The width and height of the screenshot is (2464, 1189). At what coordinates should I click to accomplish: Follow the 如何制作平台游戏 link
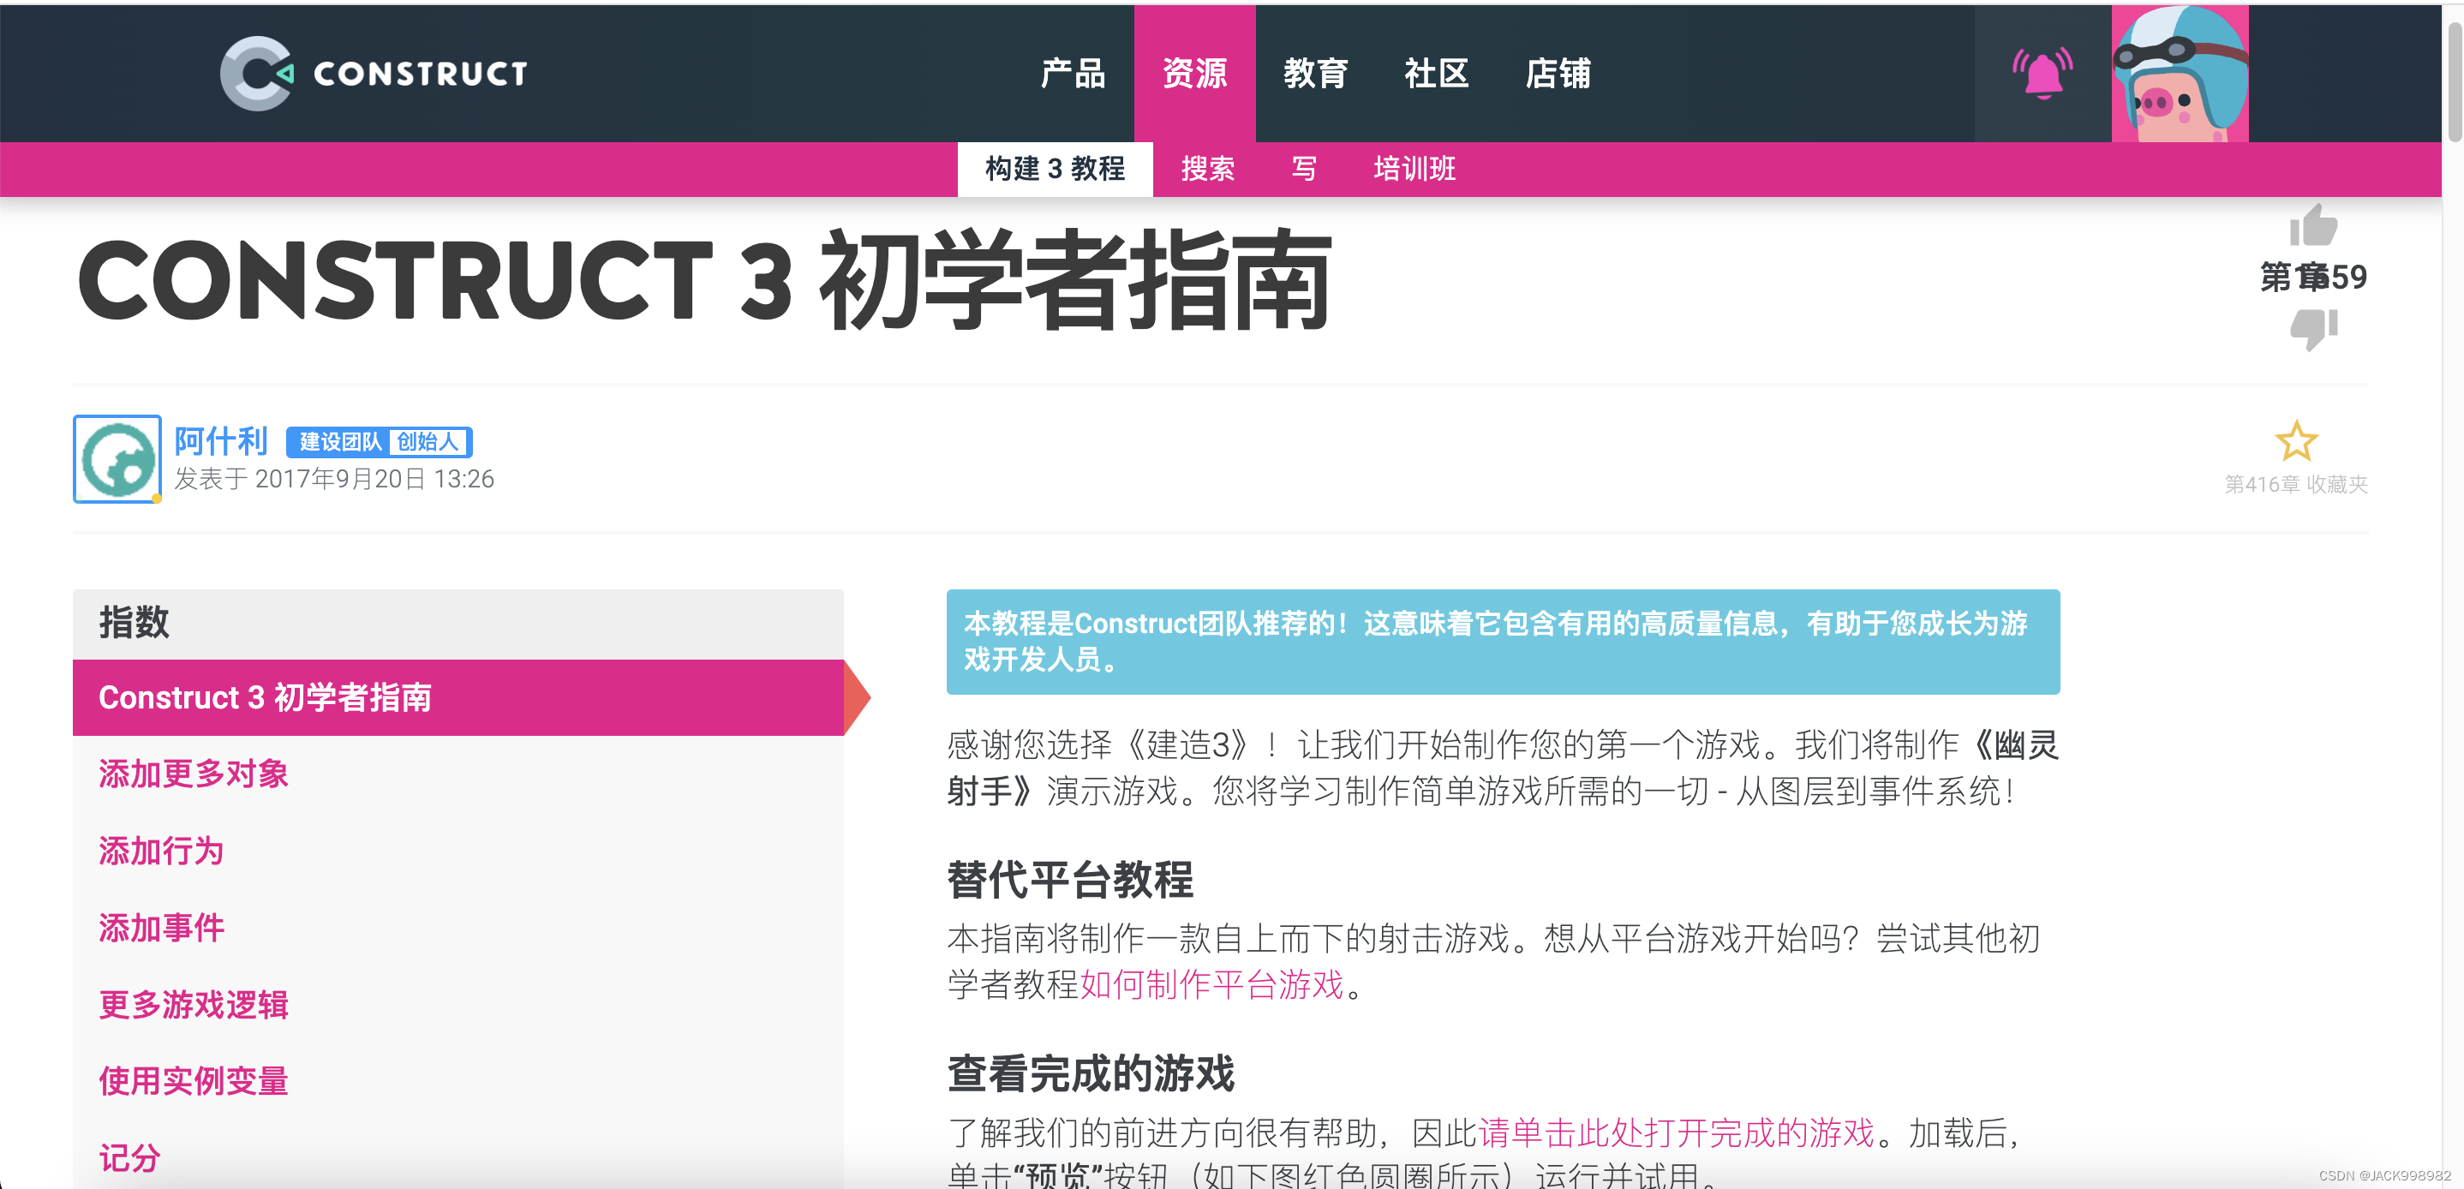pos(1211,984)
